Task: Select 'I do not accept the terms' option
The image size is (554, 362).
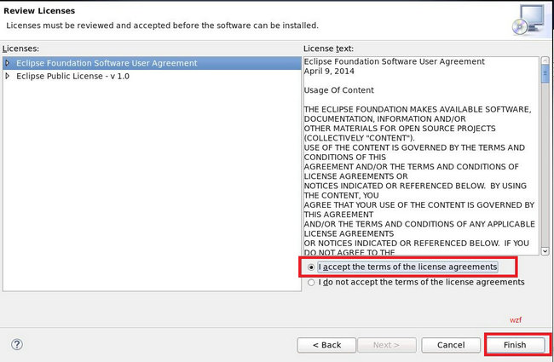Action: [x=311, y=283]
